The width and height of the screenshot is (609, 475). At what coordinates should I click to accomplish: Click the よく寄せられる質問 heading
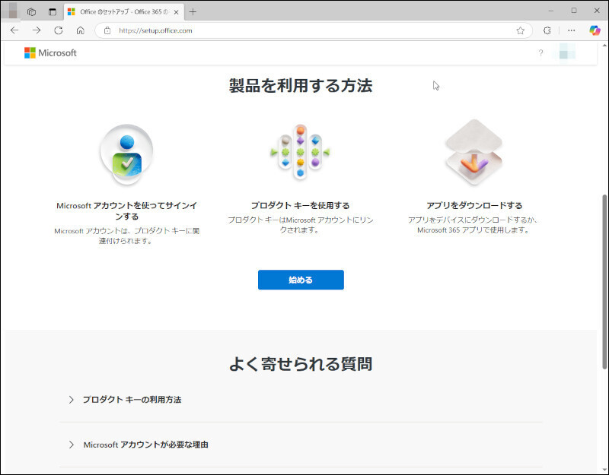301,364
